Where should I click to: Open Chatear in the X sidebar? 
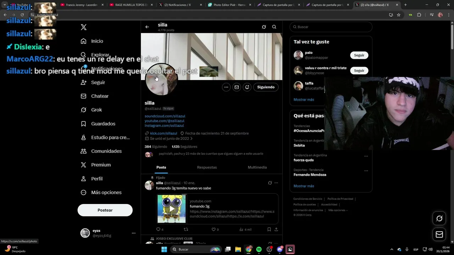(x=94, y=96)
